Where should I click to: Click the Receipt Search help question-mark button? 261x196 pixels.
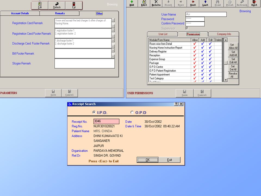coord(176,104)
